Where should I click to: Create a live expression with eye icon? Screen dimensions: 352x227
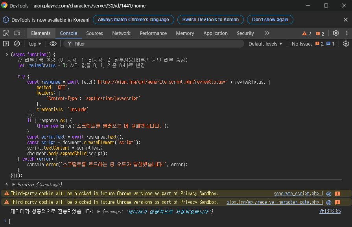pyautogui.click(x=53, y=44)
